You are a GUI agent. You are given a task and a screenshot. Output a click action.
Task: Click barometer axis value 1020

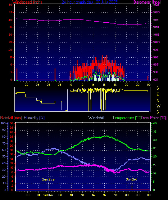point(156,12)
